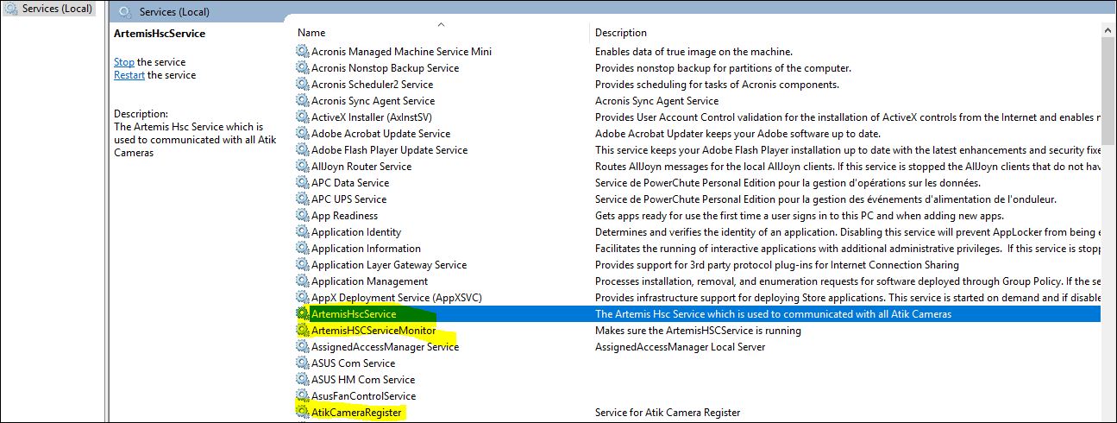Screen dimensions: 1117x423
Task: Select the AssignedAccessManager Service row
Action: pyautogui.click(x=385, y=347)
